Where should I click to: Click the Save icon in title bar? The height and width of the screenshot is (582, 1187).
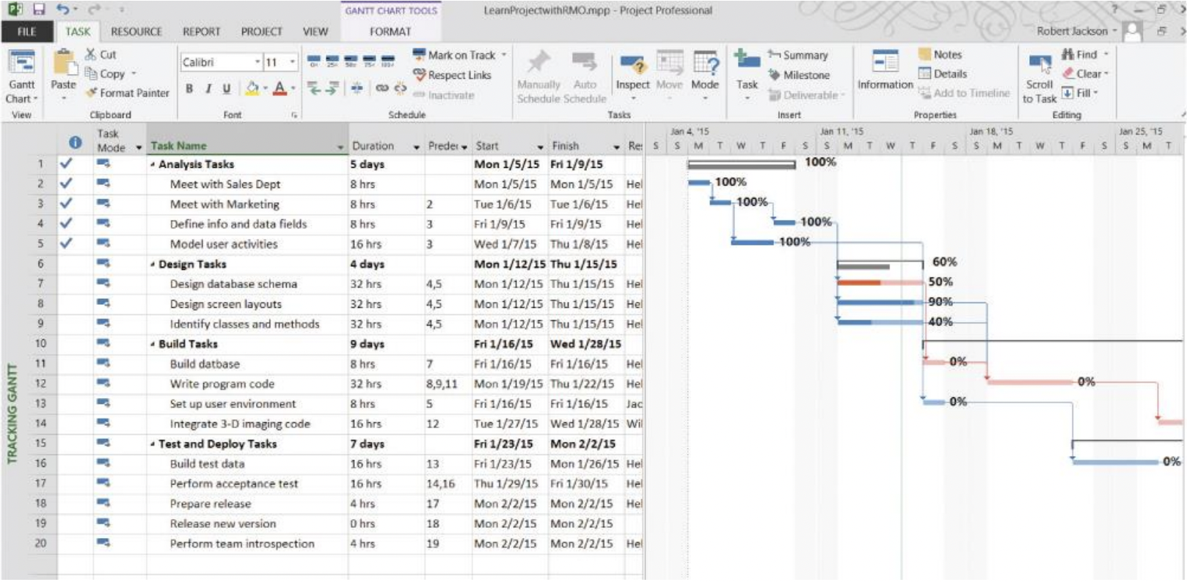pos(39,10)
